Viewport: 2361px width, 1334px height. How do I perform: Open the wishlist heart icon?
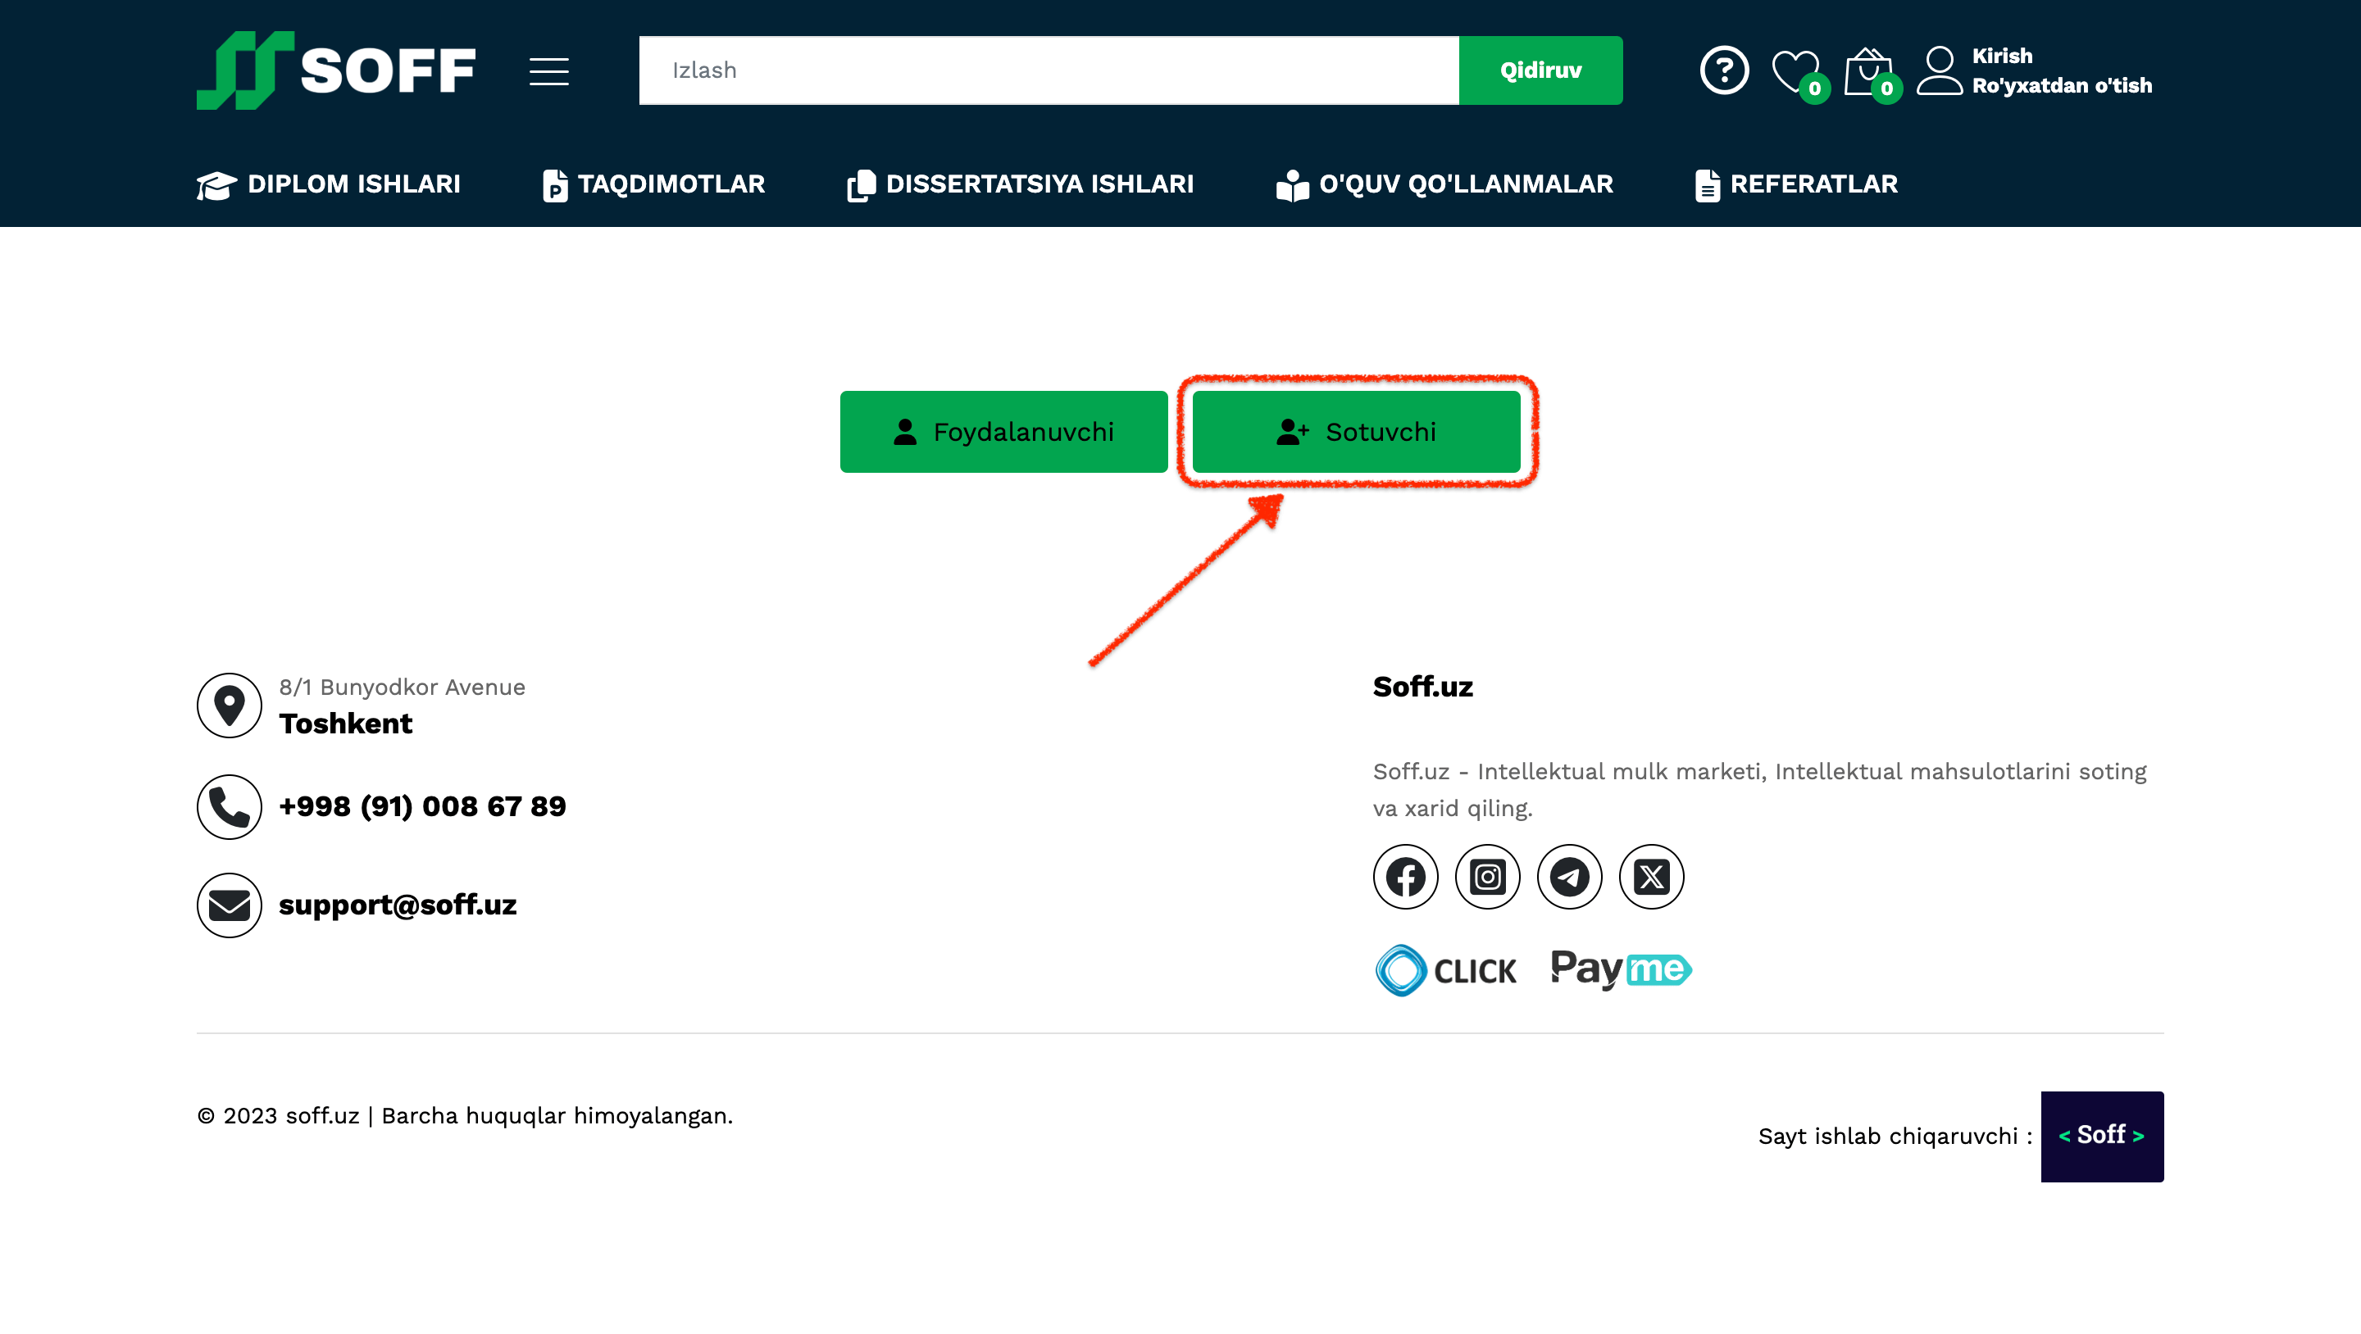[1795, 70]
